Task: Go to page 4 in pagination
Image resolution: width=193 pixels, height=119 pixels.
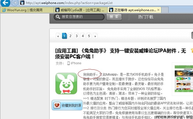Action: (x=83, y=36)
